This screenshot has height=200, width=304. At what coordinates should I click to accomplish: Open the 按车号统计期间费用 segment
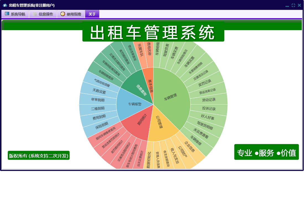pos(132,156)
